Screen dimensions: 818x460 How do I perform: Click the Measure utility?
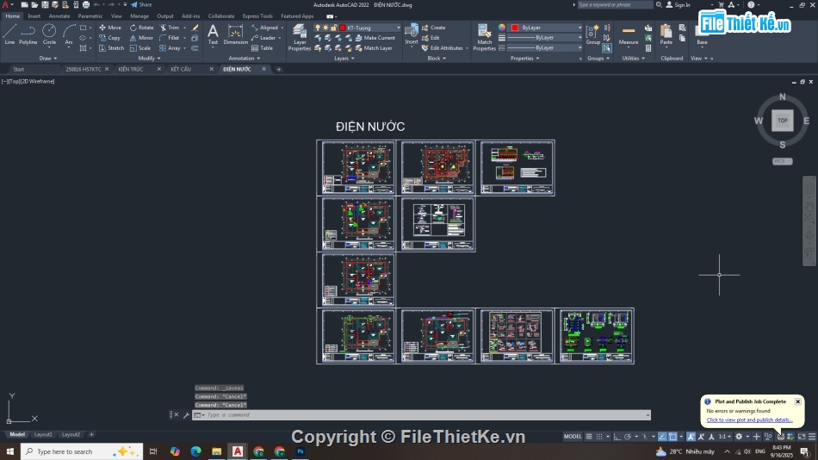629,34
